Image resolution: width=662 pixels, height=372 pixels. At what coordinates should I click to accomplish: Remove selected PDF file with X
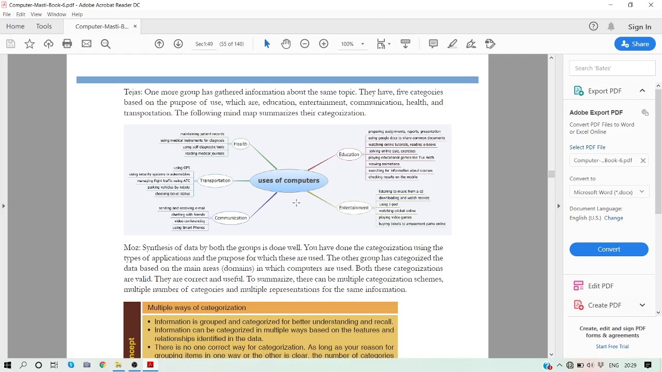click(643, 161)
